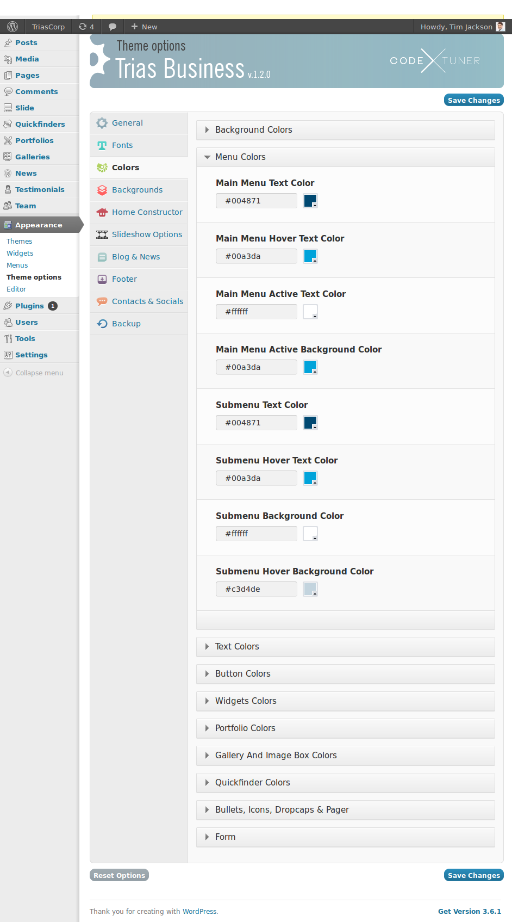Expand the Quickfinder Colors section
This screenshot has height=922, width=512.
tap(345, 783)
